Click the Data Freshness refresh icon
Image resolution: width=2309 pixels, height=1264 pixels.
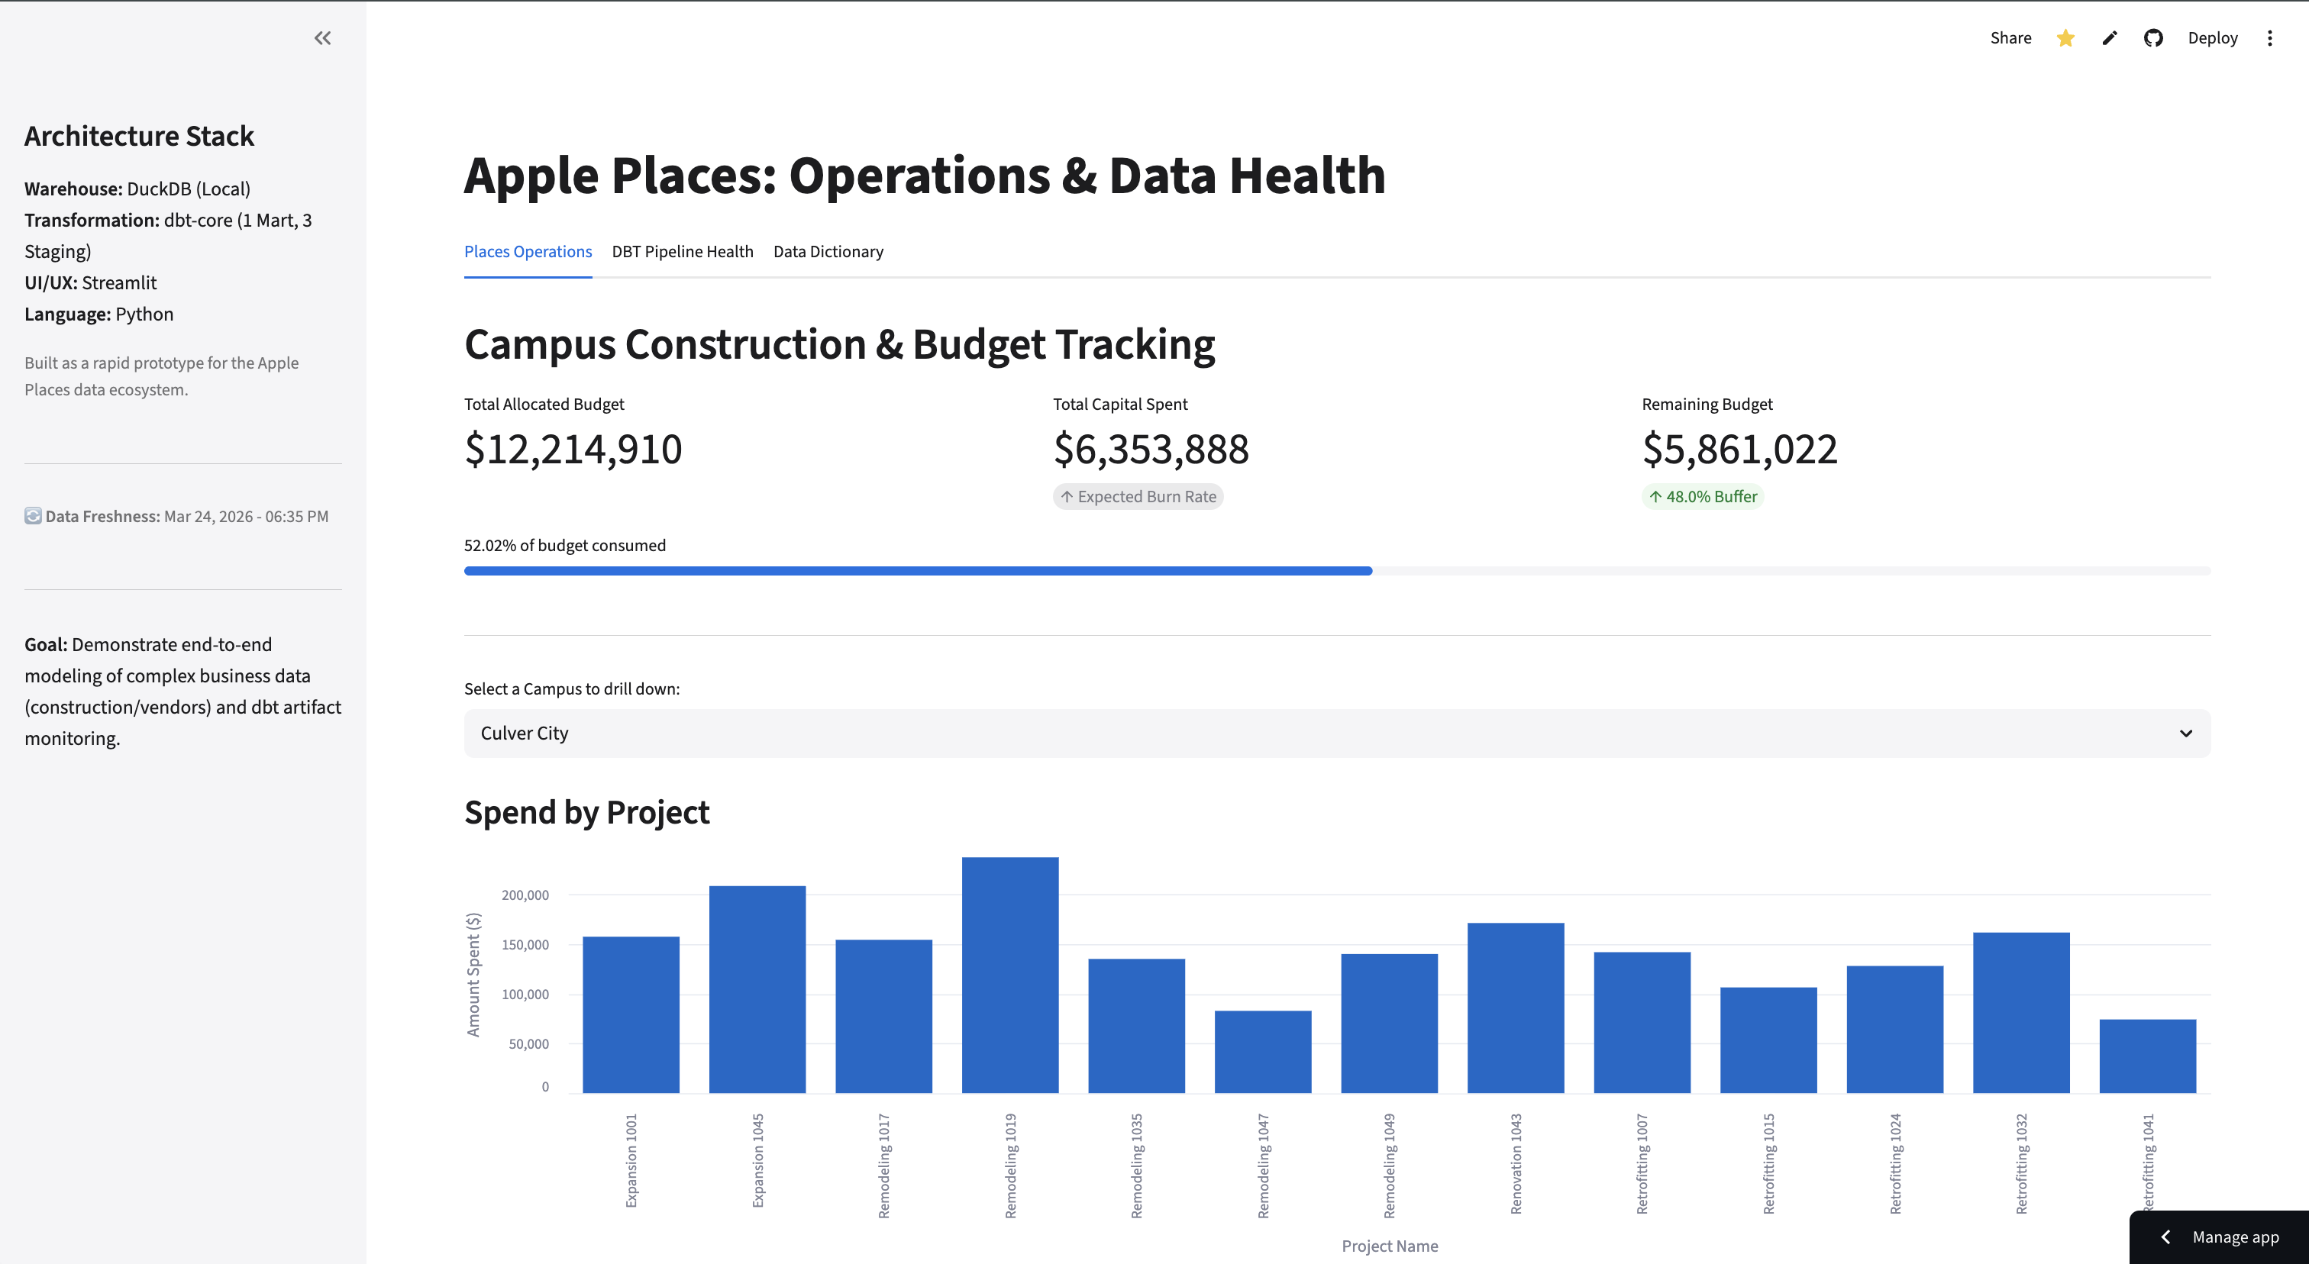tap(33, 516)
